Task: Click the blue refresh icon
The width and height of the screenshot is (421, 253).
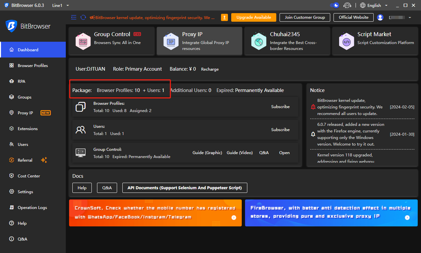Action: [x=83, y=17]
